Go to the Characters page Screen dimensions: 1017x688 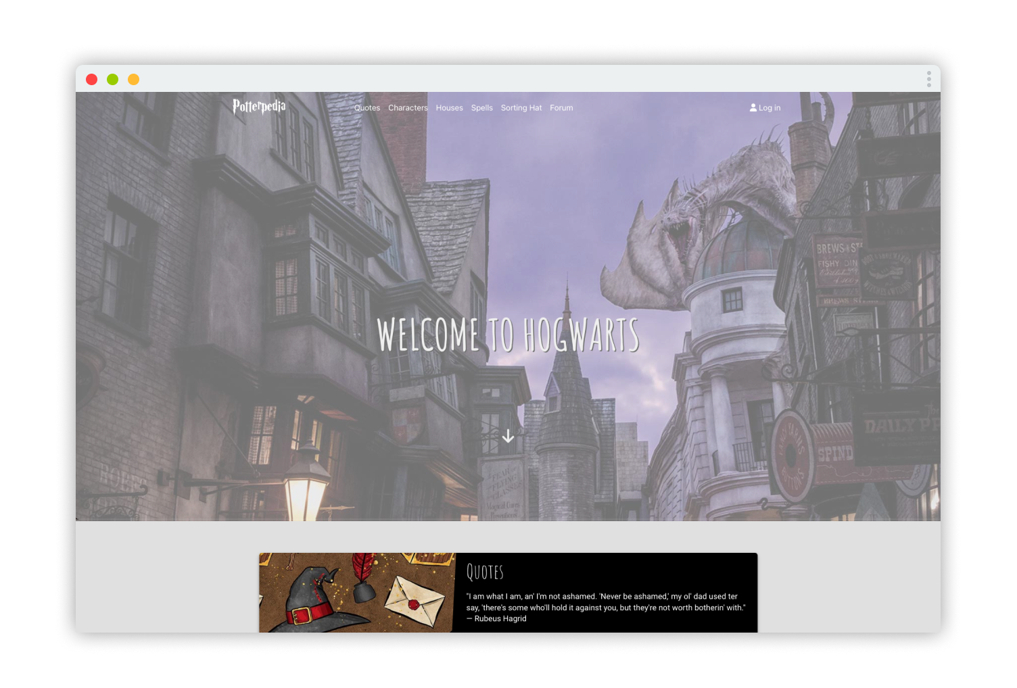(408, 108)
